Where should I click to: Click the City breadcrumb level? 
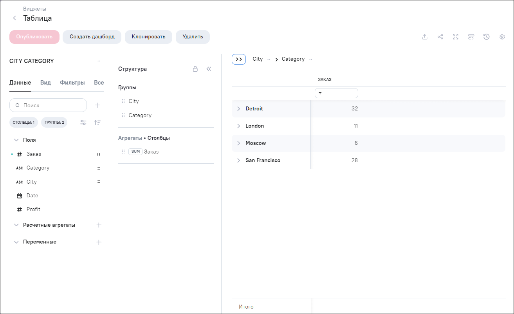pyautogui.click(x=258, y=59)
